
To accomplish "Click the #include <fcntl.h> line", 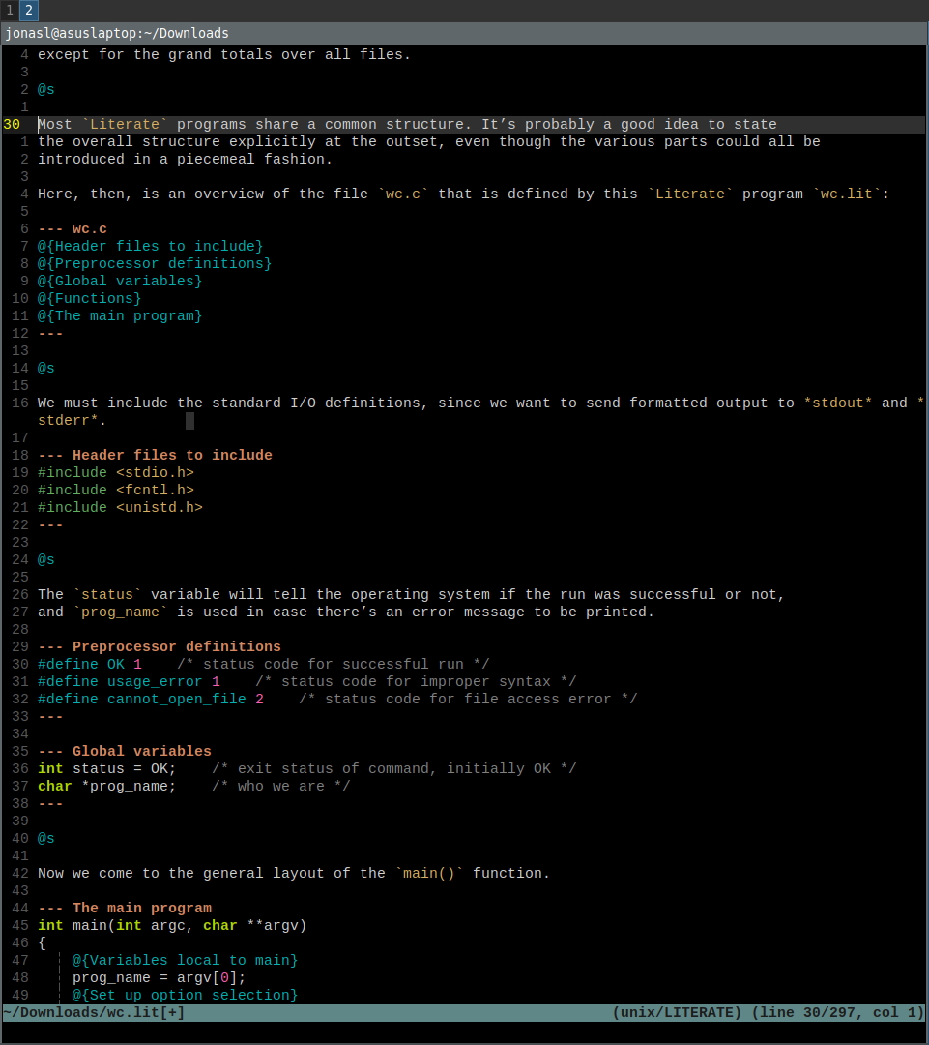I will pos(116,490).
